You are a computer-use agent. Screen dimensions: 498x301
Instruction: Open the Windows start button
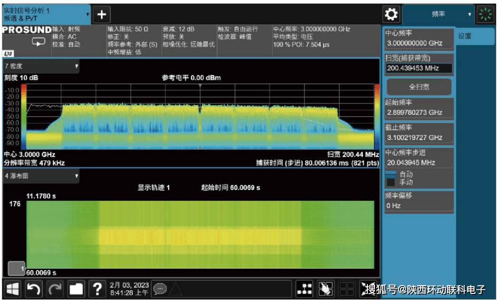point(12,289)
